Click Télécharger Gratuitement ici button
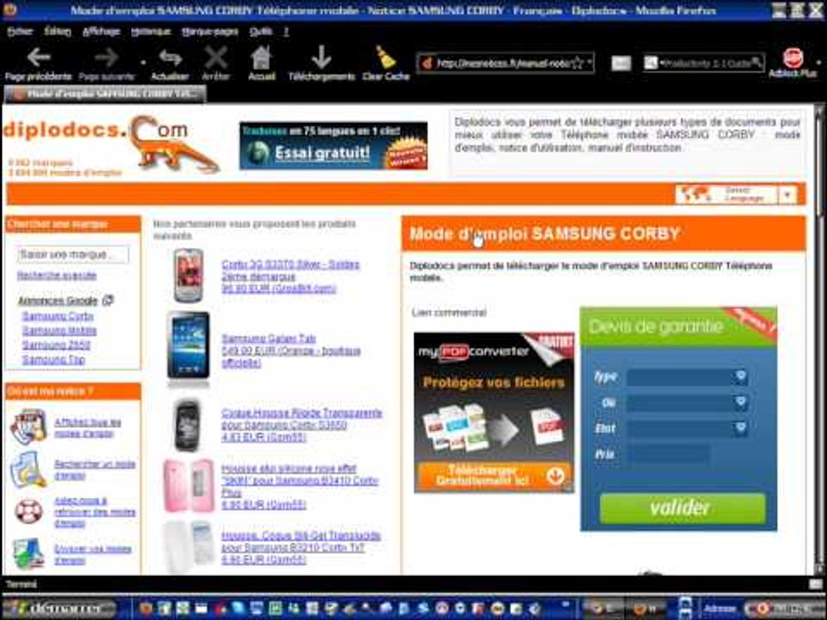The height and width of the screenshot is (620, 827). point(494,476)
